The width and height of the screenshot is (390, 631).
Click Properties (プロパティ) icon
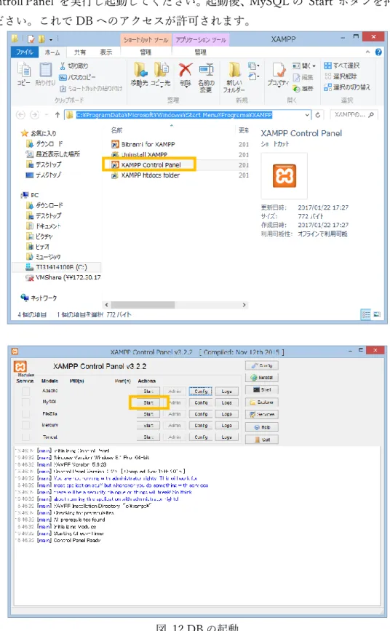(x=279, y=70)
